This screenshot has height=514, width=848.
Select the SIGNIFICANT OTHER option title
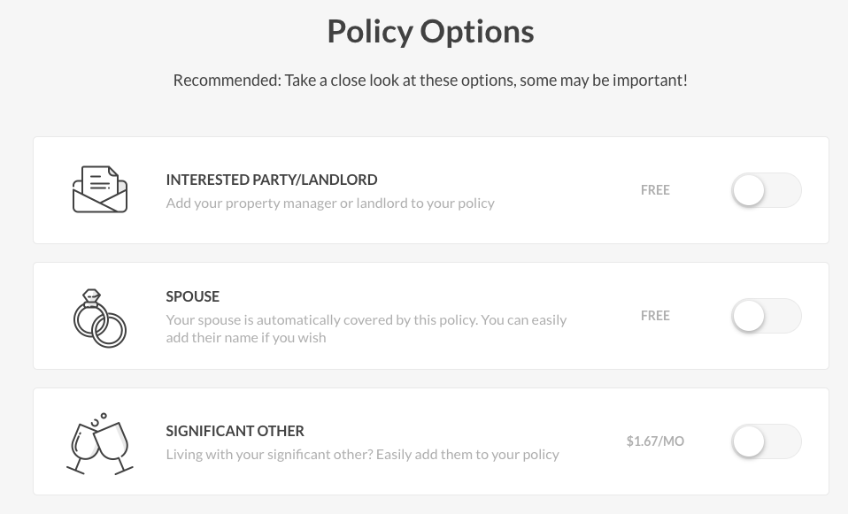pos(235,431)
